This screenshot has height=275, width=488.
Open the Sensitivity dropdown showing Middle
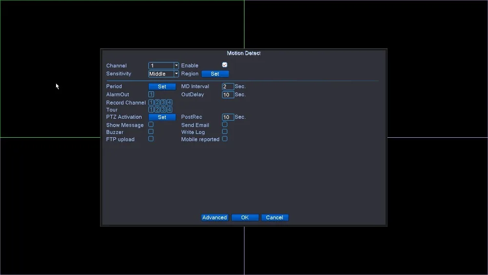pos(163,74)
